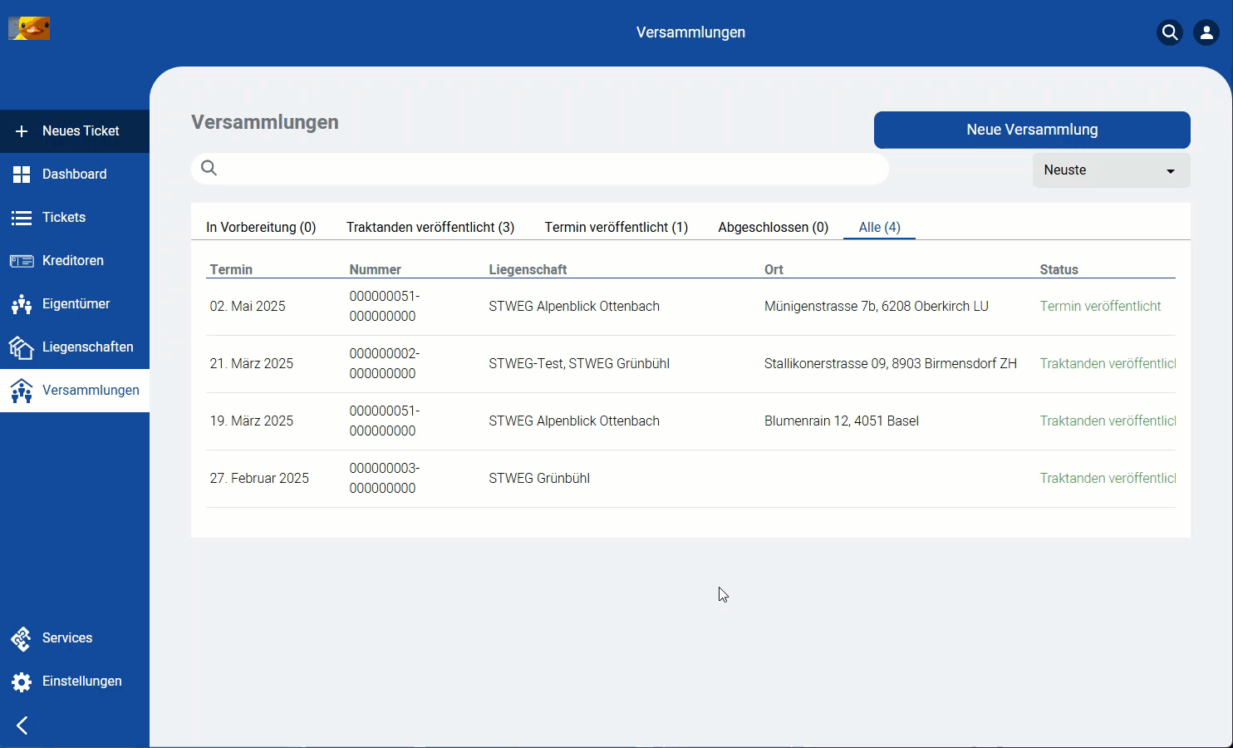Open Dashboard from the sidebar
The width and height of the screenshot is (1233, 748).
coord(75,175)
